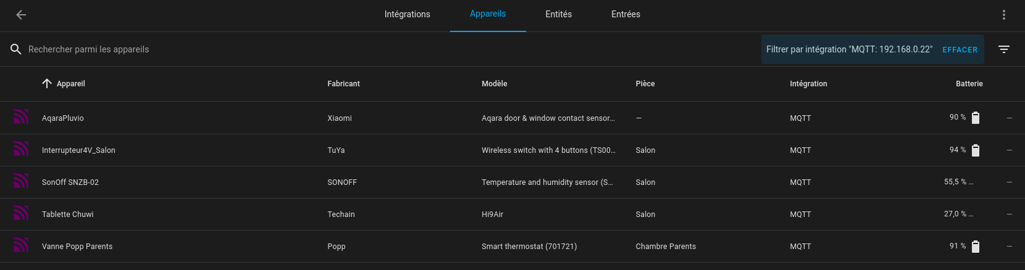Click the search magnifier icon
The height and width of the screenshot is (270, 1025).
pyautogui.click(x=16, y=49)
